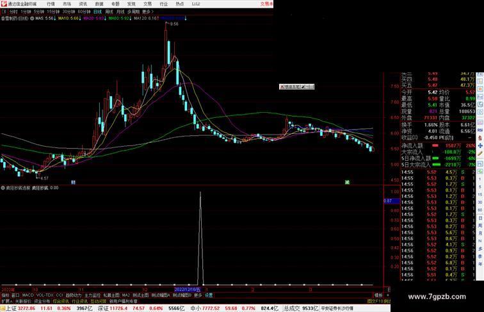Select the 日 shortcut in sidebar
Viewport: 484px width, 312px height.
tap(480, 218)
